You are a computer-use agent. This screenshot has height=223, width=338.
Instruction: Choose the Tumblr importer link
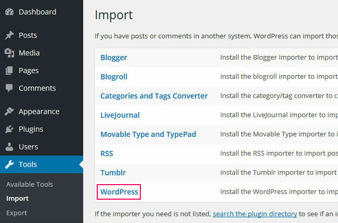[x=113, y=173]
